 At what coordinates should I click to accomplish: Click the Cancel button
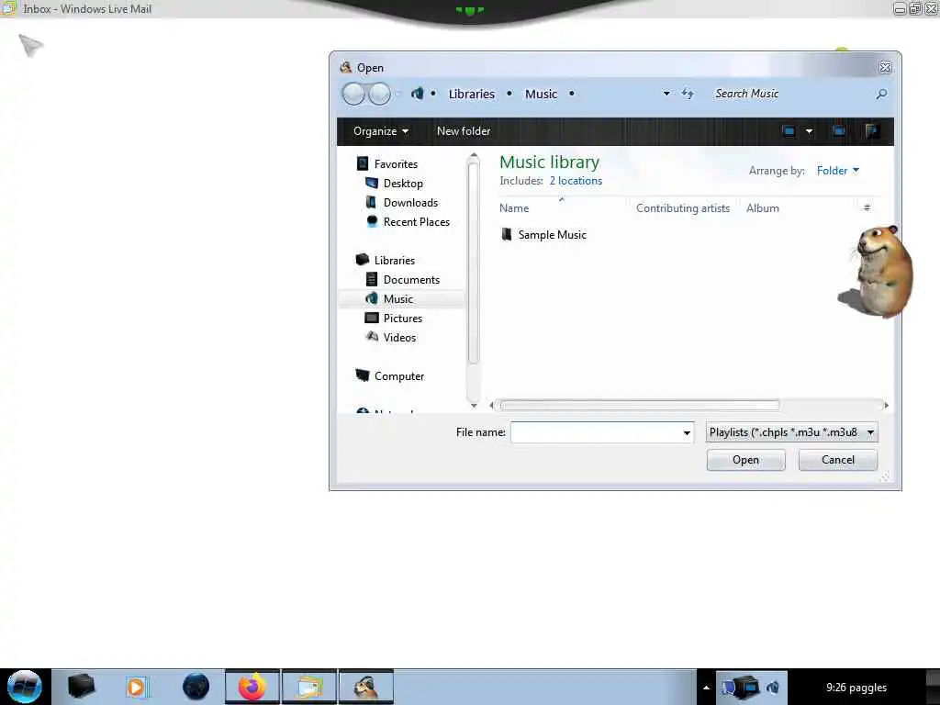point(837,460)
